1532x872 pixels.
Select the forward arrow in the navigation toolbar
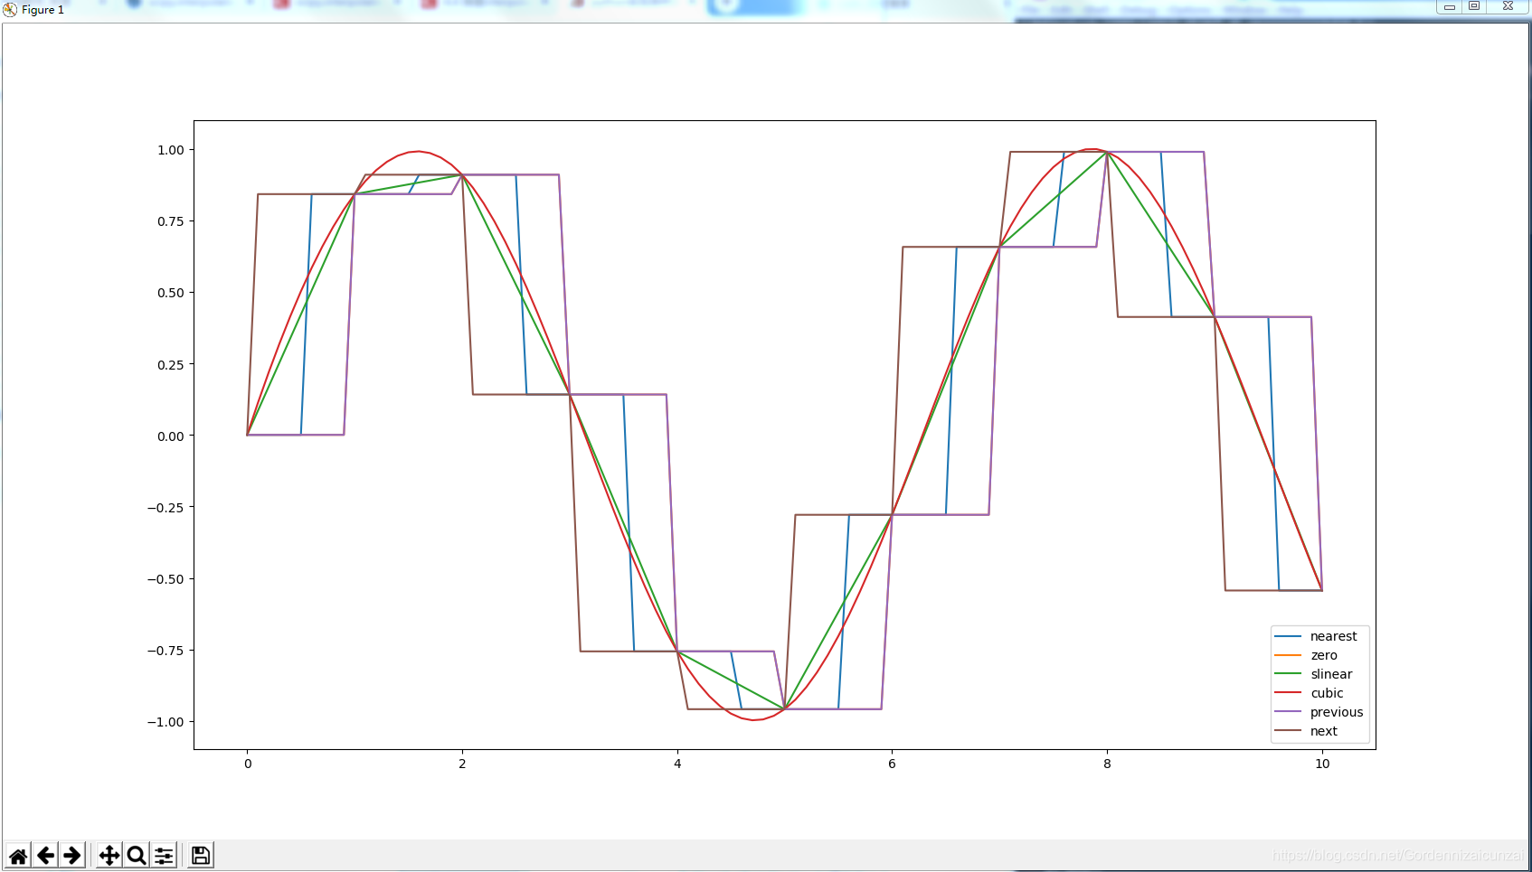tap(72, 854)
